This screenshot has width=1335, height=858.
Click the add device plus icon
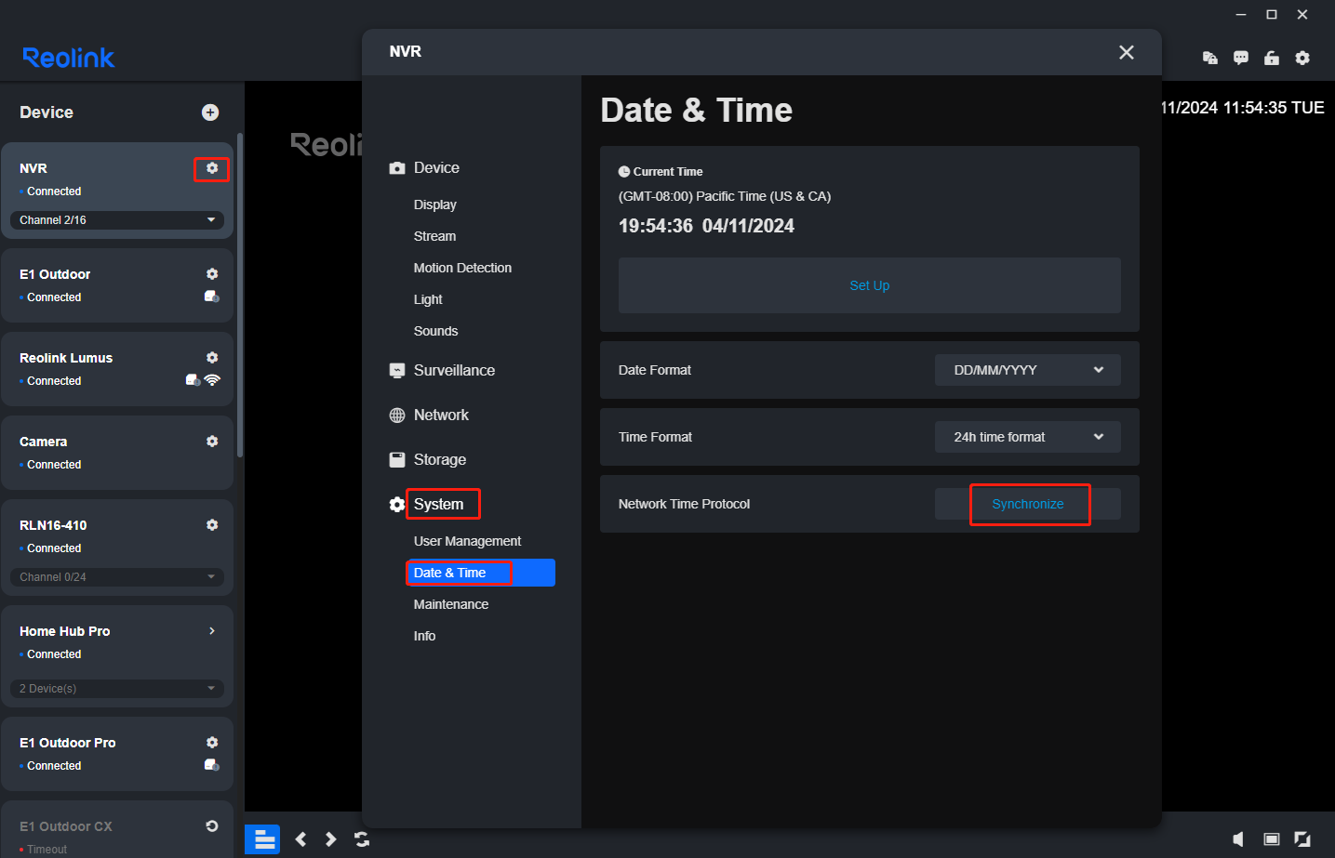(210, 112)
